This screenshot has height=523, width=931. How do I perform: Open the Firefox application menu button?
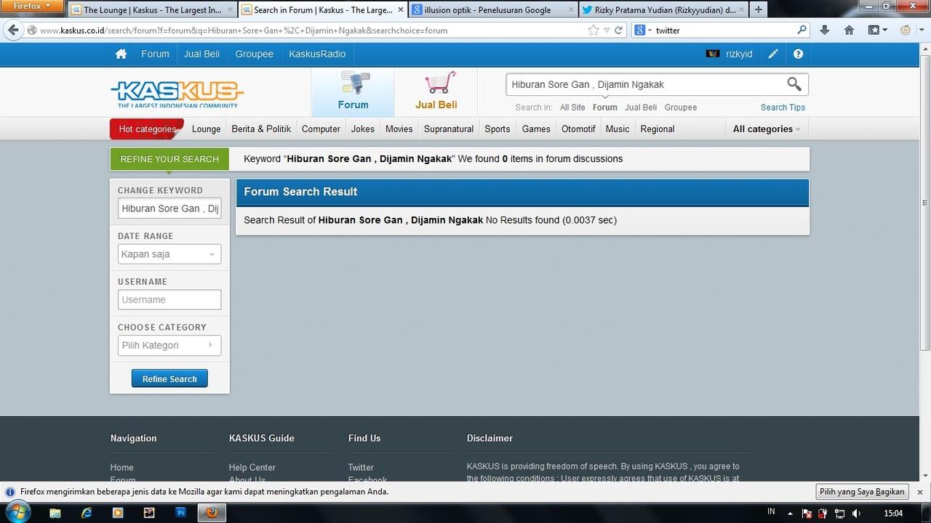[33, 6]
